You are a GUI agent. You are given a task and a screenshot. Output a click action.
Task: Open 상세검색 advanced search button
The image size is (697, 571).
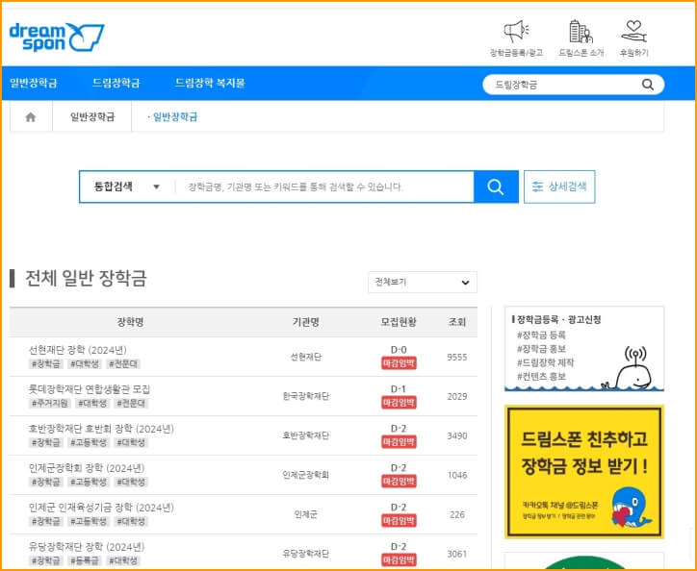tap(559, 186)
